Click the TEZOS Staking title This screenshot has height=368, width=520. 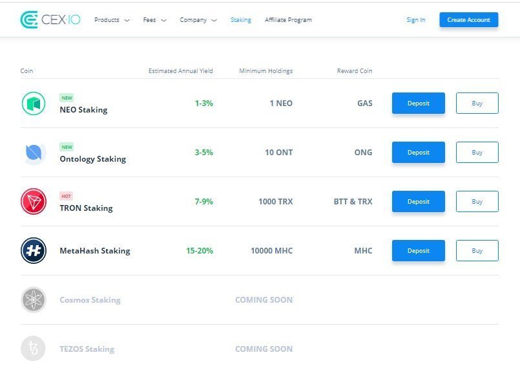(87, 349)
